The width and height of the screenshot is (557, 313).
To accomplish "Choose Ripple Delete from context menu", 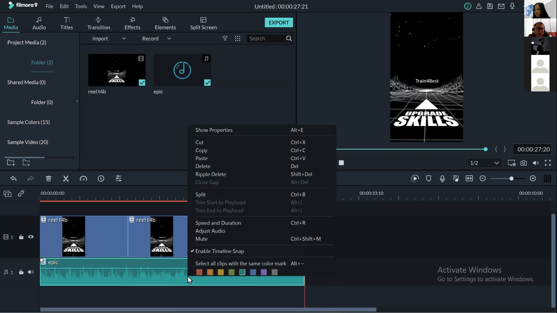I will (x=210, y=174).
